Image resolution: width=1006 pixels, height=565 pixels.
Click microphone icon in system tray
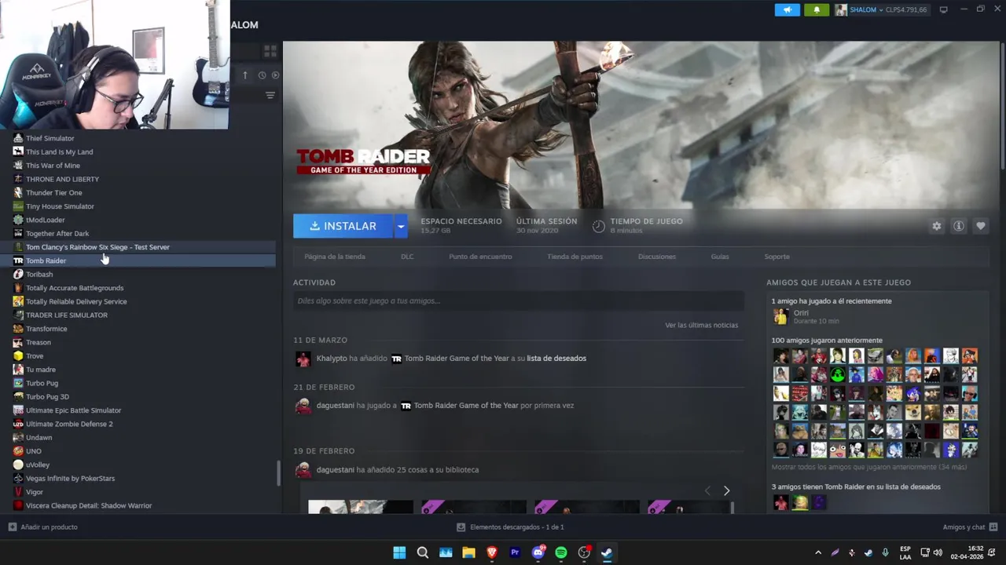tap(886, 552)
